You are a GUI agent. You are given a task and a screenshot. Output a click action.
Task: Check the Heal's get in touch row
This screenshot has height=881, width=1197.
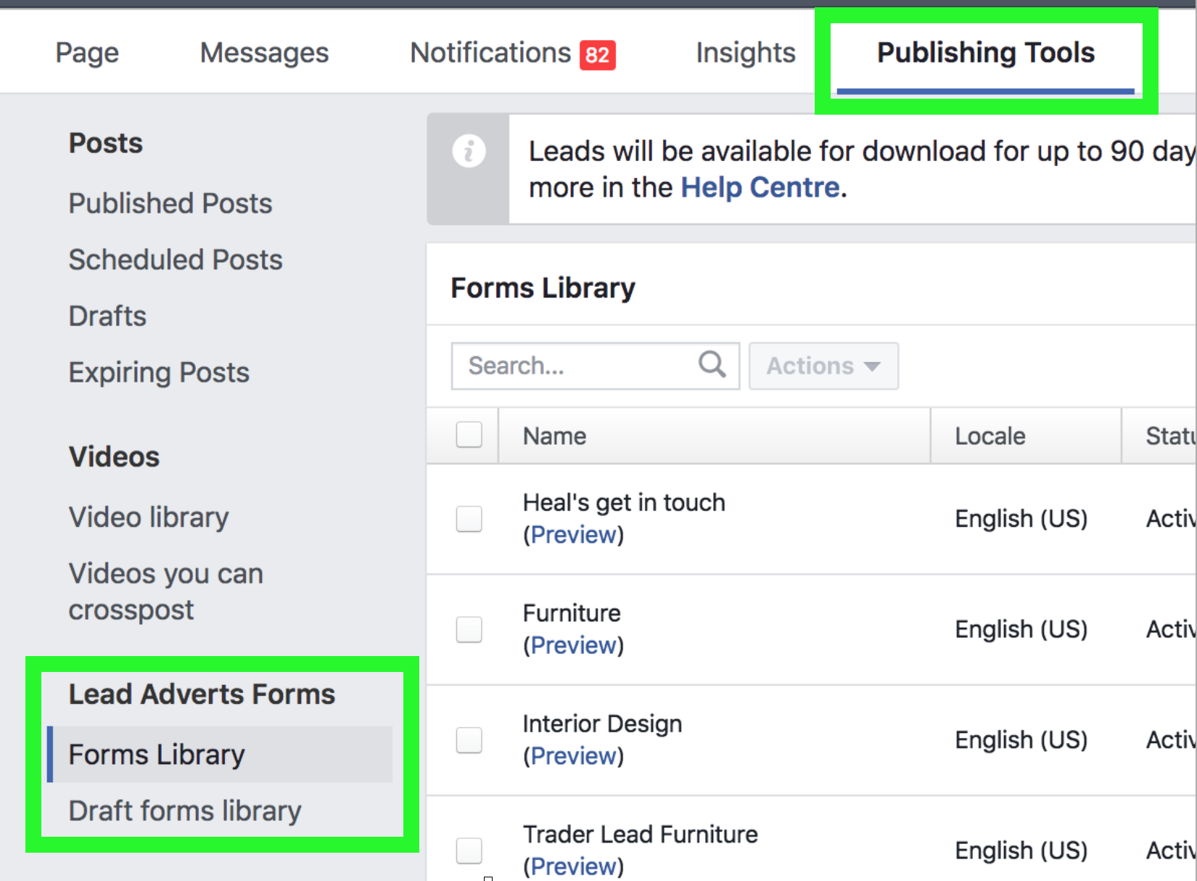(x=469, y=519)
